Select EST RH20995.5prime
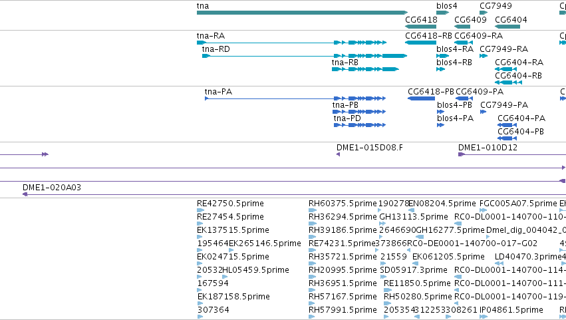Image resolution: width=566 pixels, height=320 pixels. point(343,271)
